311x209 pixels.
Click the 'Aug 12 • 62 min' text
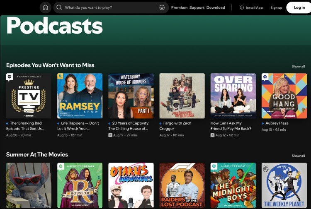point(227,135)
